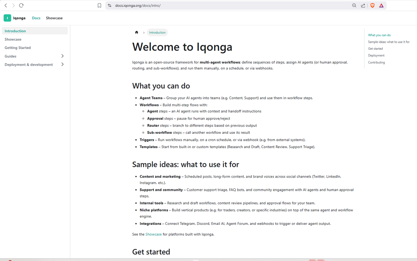Jump to 'Get started' in table of contents
This screenshot has width=417, height=261.
(x=375, y=49)
